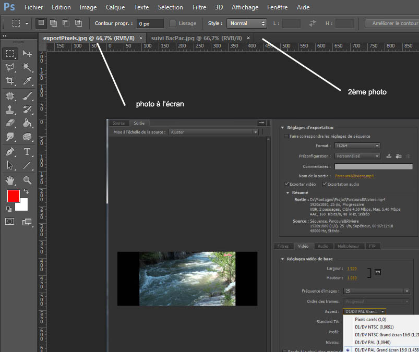Viewport: 419px width, 352px height.
Task: Click the Améliorer le contour button
Action: pos(391,23)
